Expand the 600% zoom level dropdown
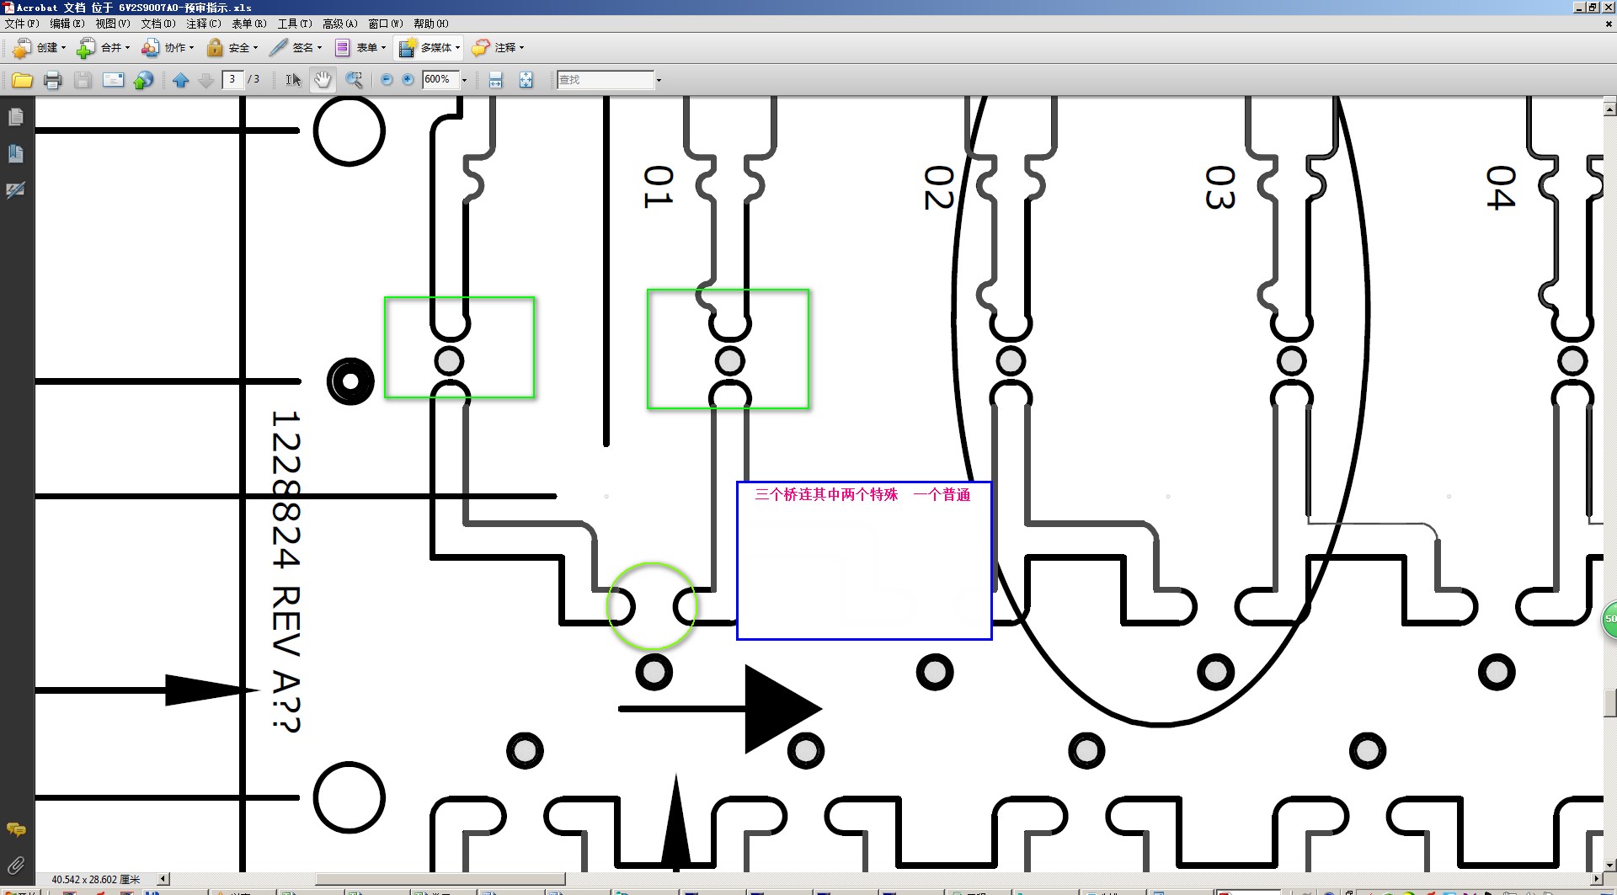The width and height of the screenshot is (1617, 895). (x=464, y=80)
